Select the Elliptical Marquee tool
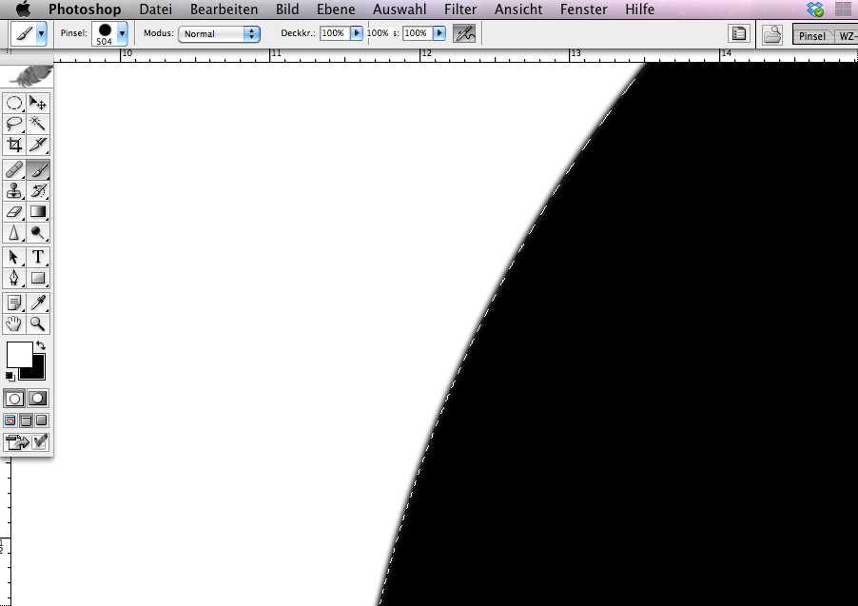The width and height of the screenshot is (858, 606). (15, 103)
